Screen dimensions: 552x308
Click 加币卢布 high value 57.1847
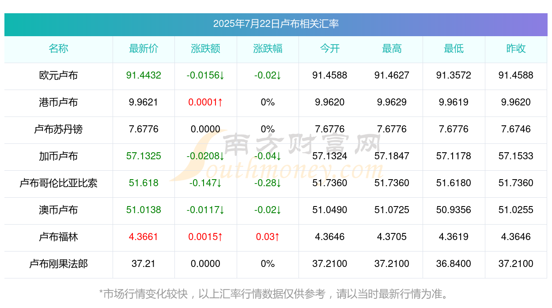[x=392, y=156]
